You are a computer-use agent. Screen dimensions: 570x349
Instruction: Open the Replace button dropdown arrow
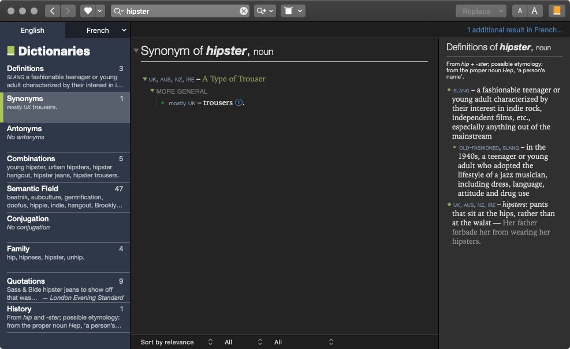(x=501, y=12)
